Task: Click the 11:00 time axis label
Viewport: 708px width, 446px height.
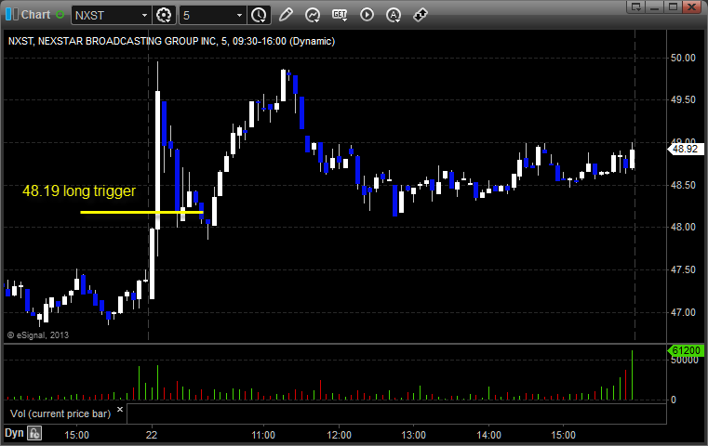Action: tap(263, 435)
